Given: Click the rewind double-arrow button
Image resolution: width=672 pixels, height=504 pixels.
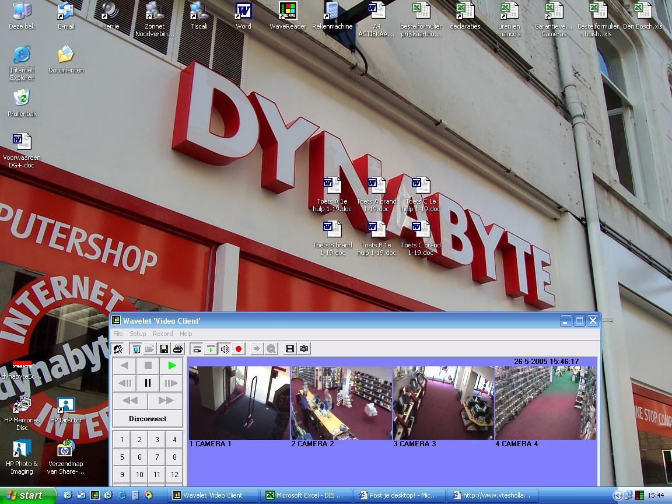Looking at the screenshot, I should point(130,401).
